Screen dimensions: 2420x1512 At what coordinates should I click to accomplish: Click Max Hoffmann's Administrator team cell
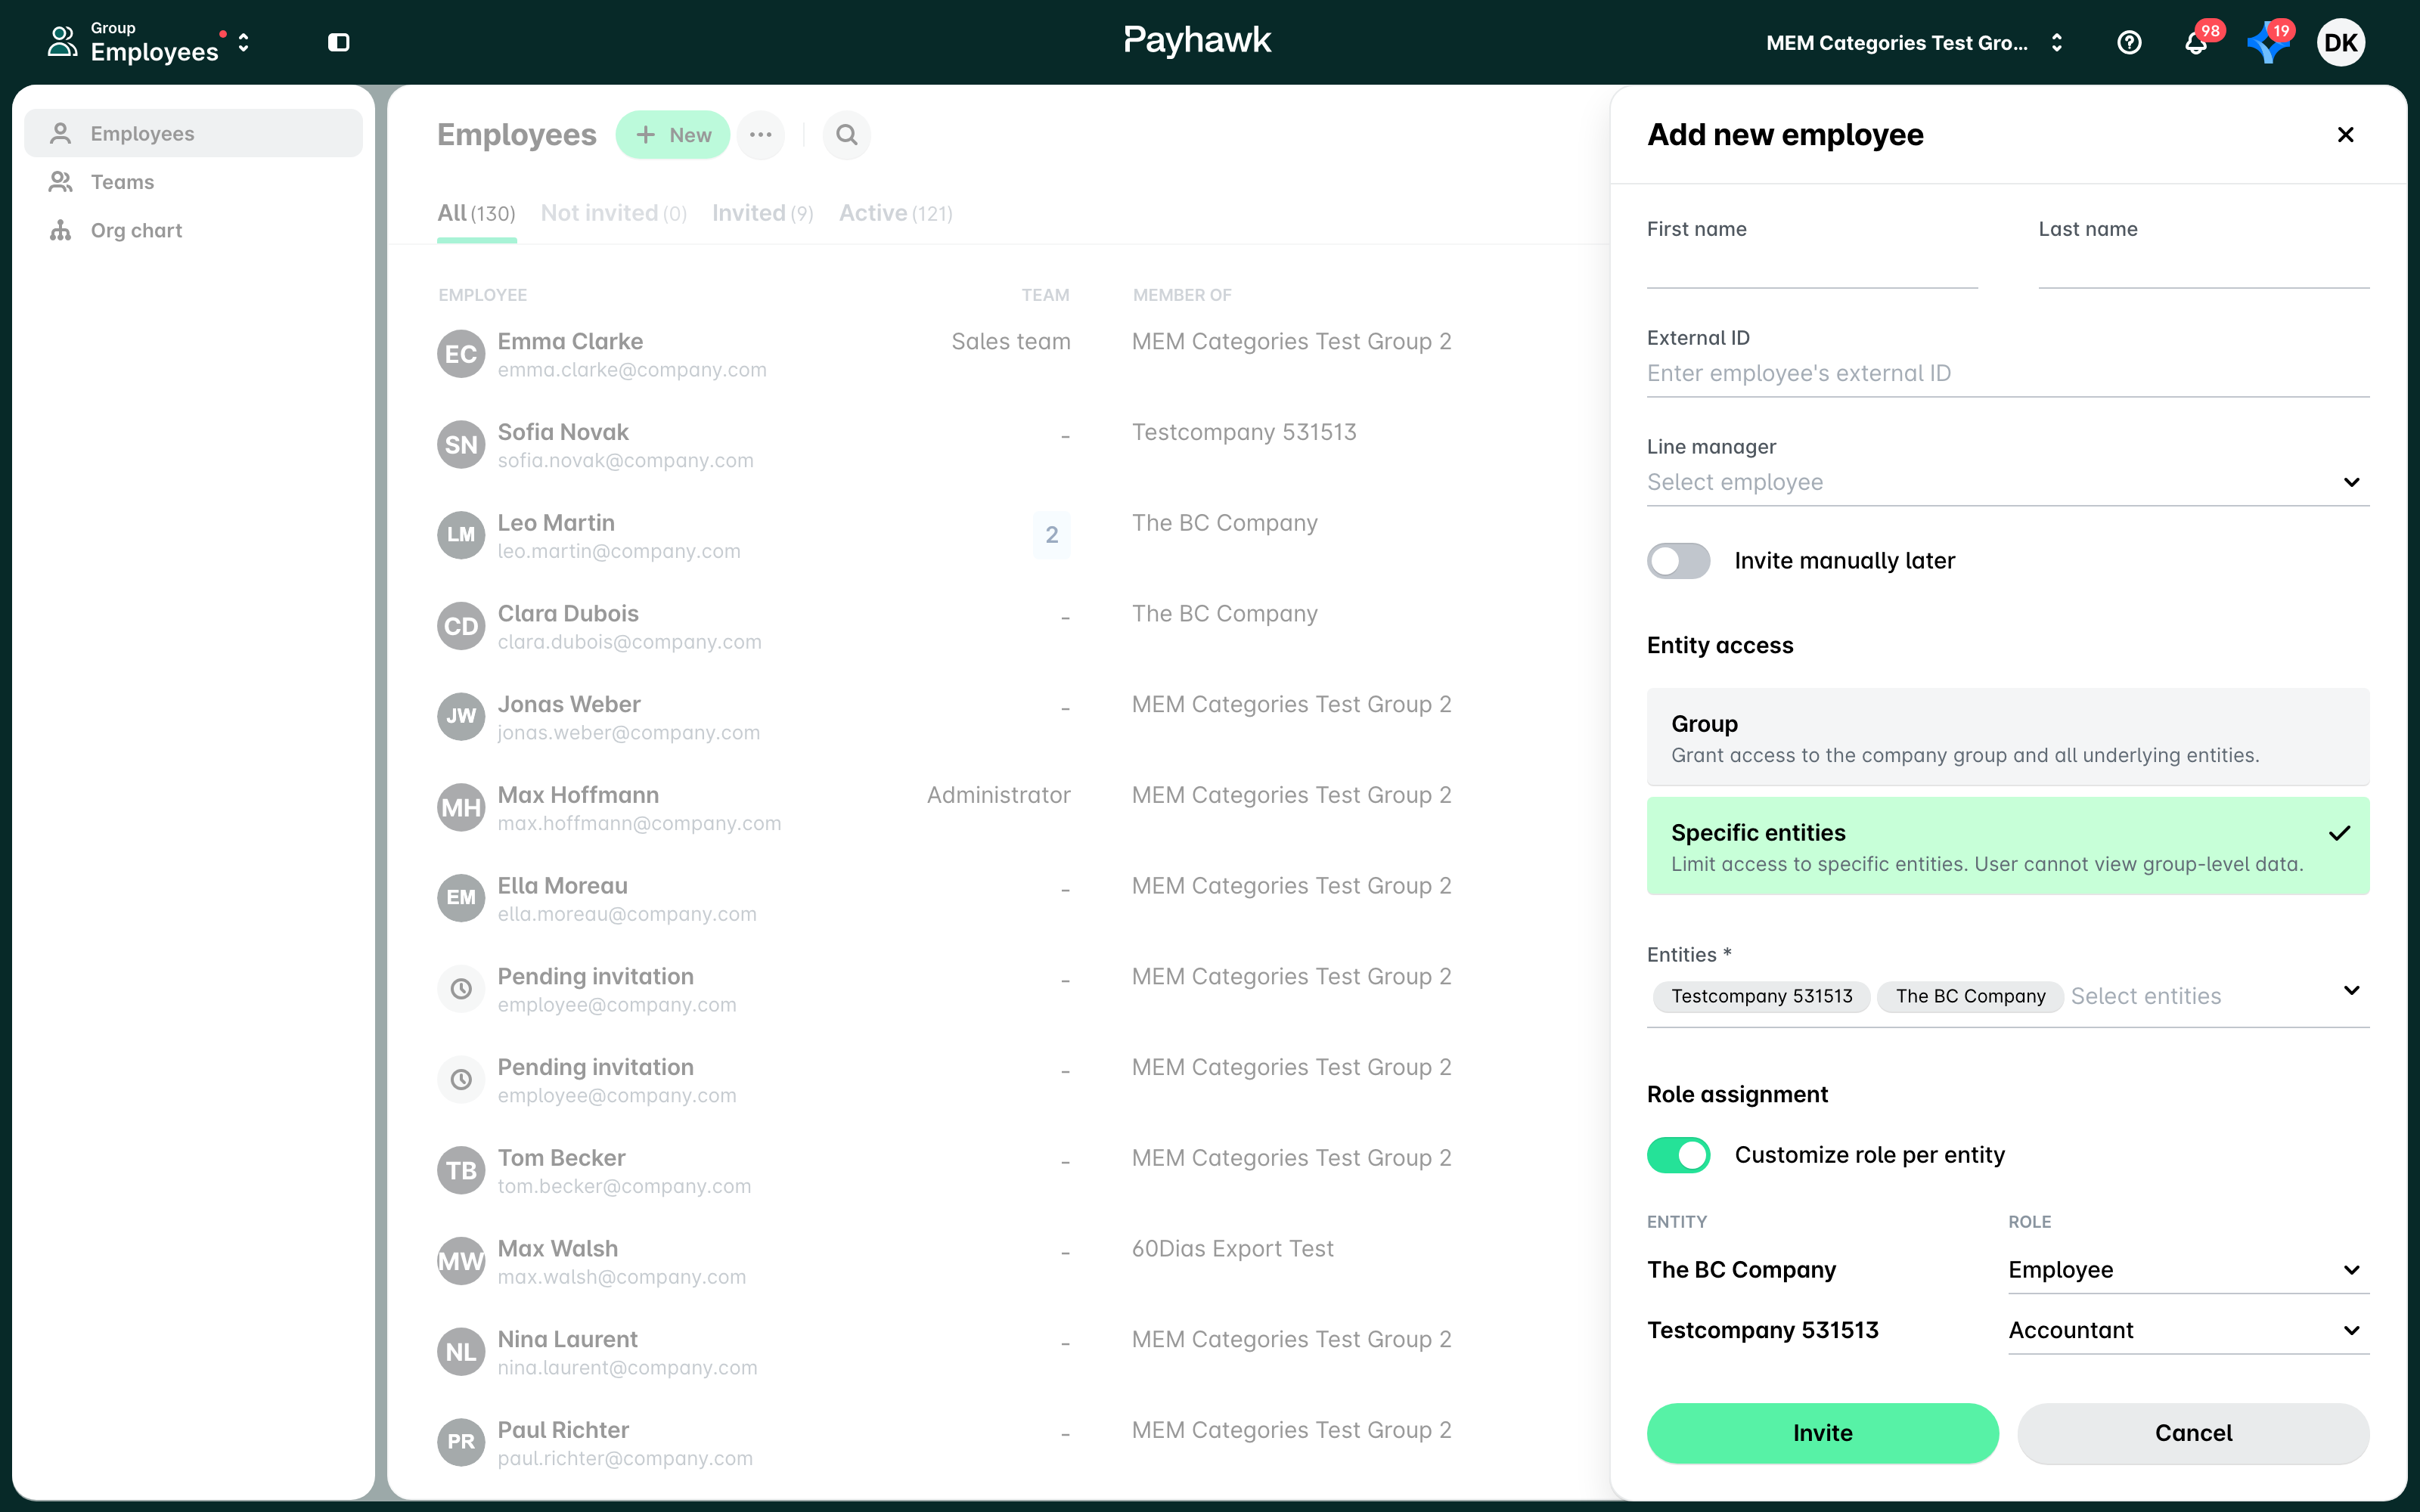point(998,795)
